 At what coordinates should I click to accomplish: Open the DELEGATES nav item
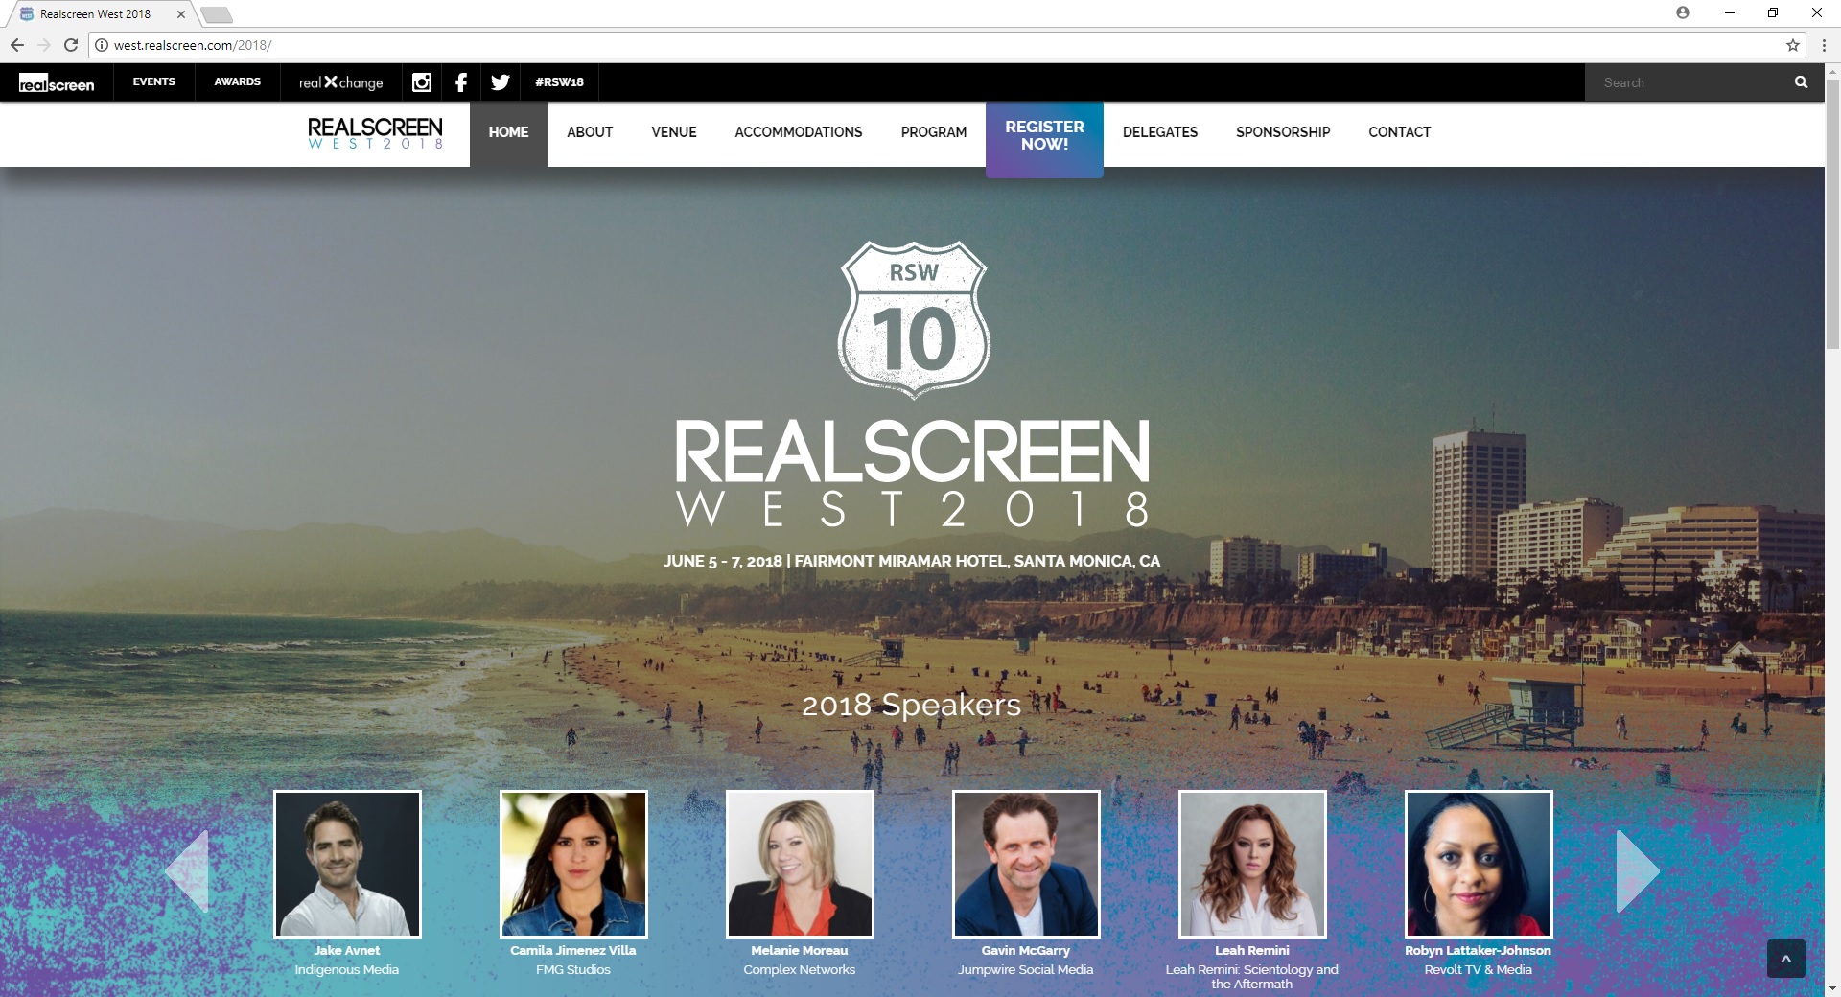point(1160,133)
